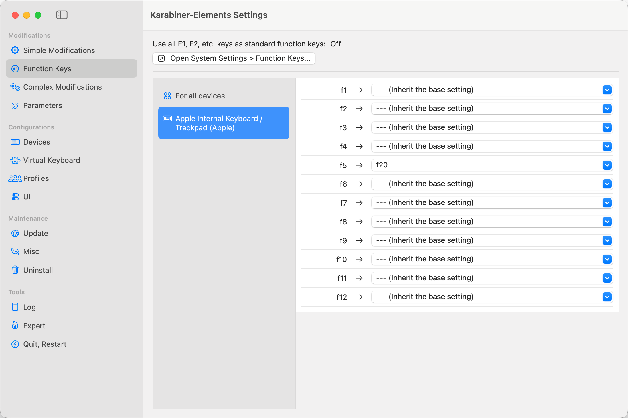Image resolution: width=628 pixels, height=418 pixels.
Task: Open the Update page
Action: [72, 233]
